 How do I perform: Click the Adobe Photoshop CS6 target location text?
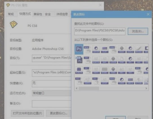click(x=48, y=49)
